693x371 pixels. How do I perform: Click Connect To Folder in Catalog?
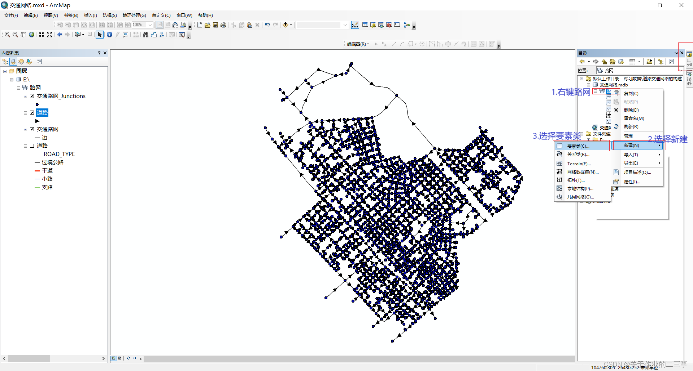click(x=649, y=62)
